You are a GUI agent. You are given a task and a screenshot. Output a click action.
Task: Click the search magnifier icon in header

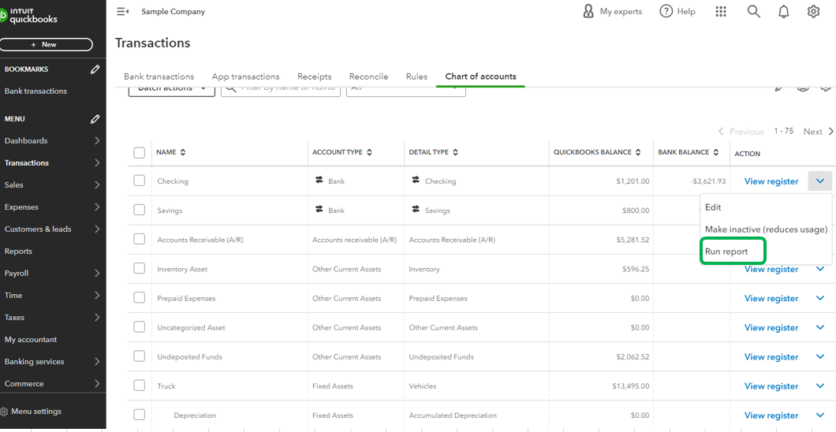click(753, 12)
